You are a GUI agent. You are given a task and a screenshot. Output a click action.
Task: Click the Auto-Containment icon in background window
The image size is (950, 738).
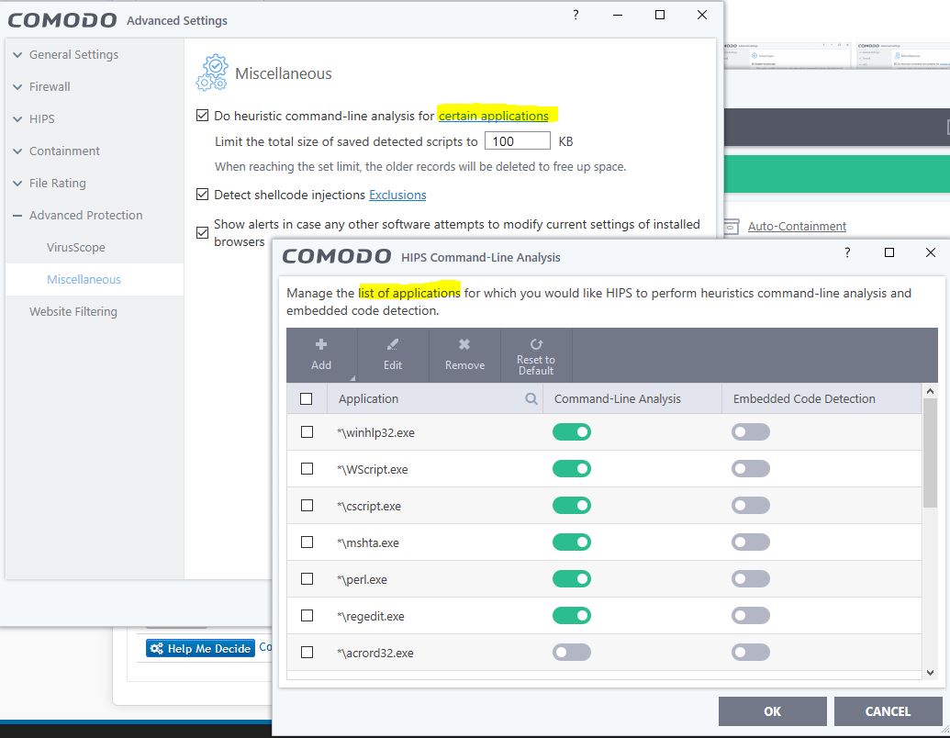click(x=732, y=227)
